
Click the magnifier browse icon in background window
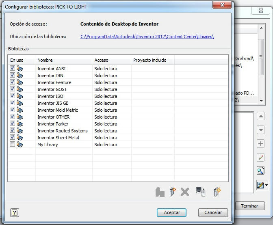tap(261, 171)
